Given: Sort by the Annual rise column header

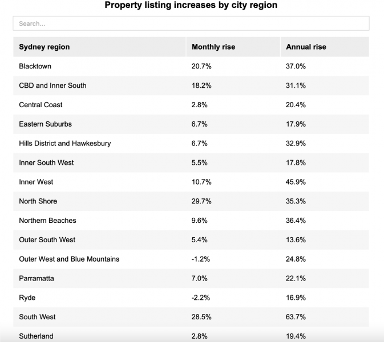Looking at the screenshot, I should click(306, 47).
